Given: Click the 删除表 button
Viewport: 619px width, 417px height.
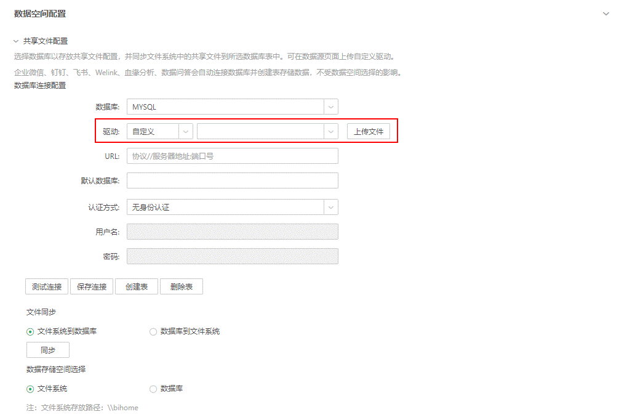Looking at the screenshot, I should (181, 286).
